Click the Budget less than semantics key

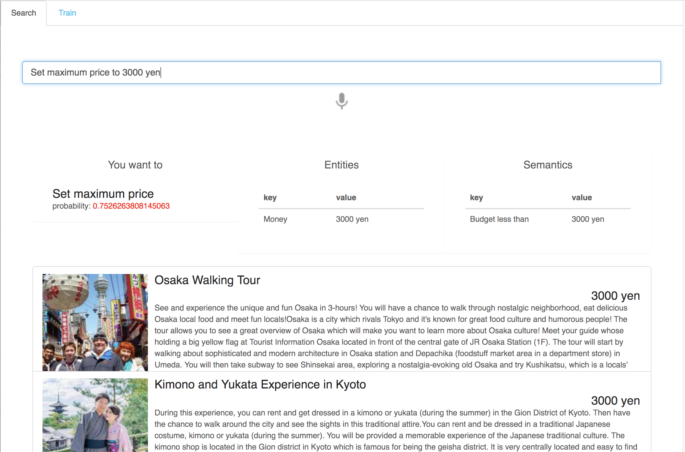499,219
